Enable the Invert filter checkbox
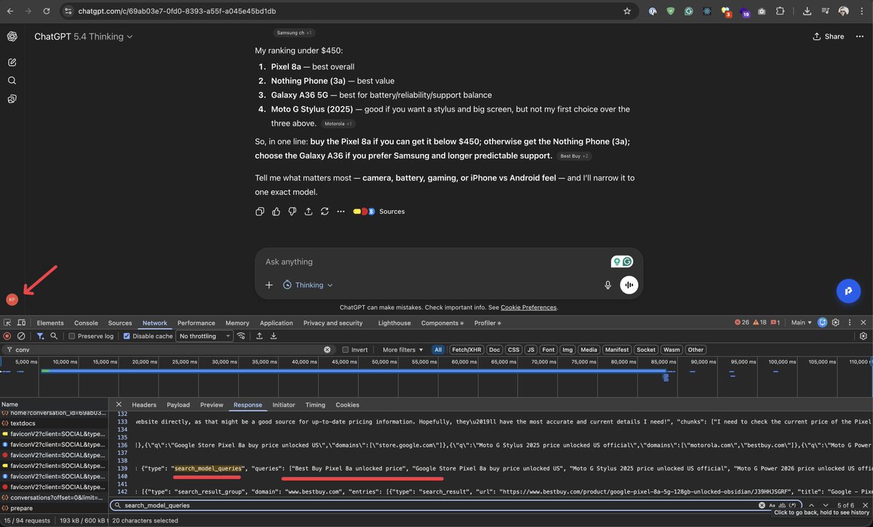This screenshot has width=873, height=527. pos(346,350)
